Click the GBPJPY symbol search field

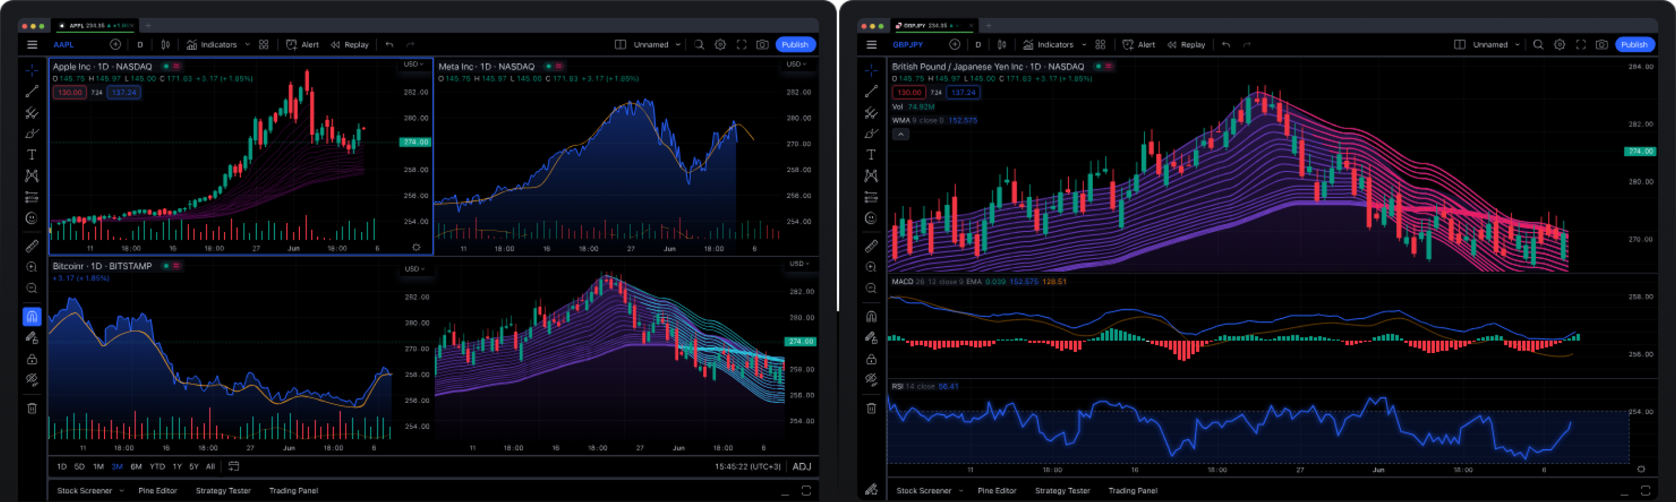tap(907, 45)
